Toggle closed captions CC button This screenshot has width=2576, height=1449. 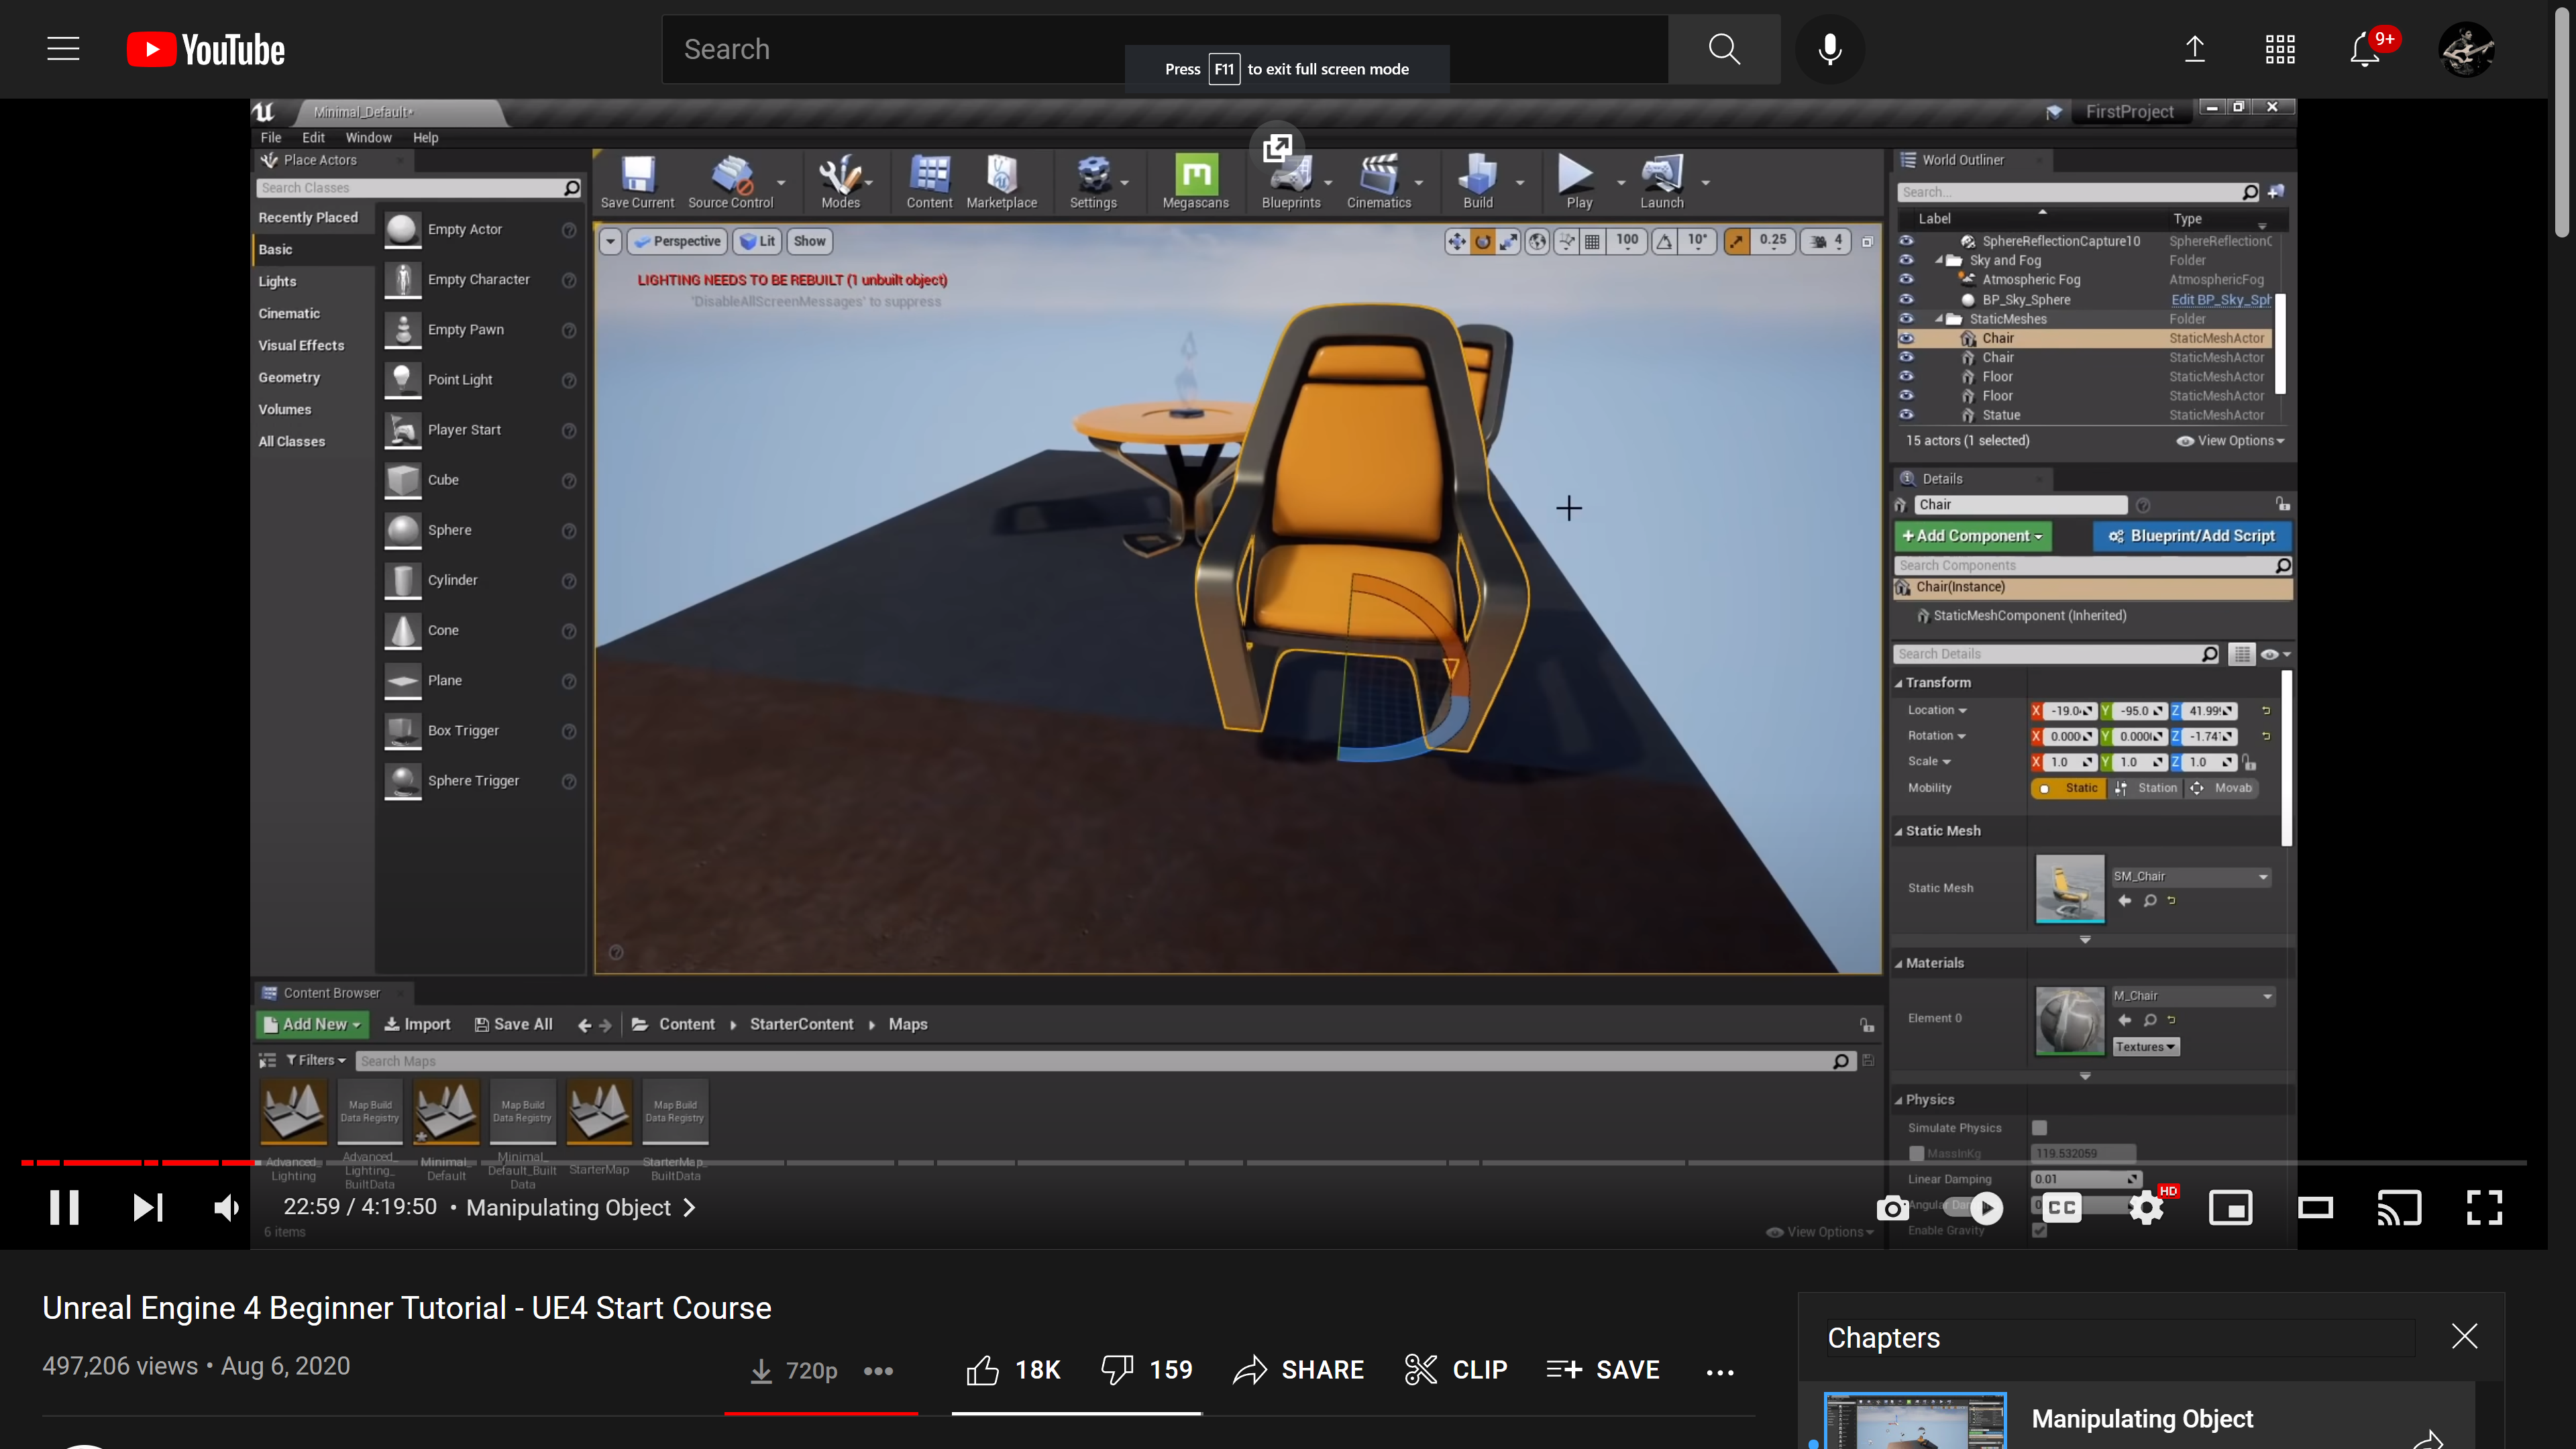tap(2061, 1207)
